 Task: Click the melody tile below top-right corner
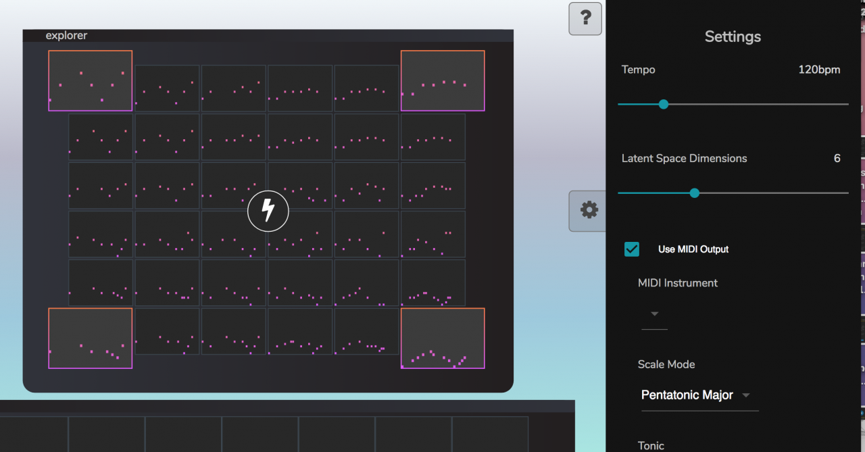point(432,136)
